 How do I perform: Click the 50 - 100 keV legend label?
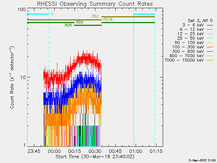189,42
